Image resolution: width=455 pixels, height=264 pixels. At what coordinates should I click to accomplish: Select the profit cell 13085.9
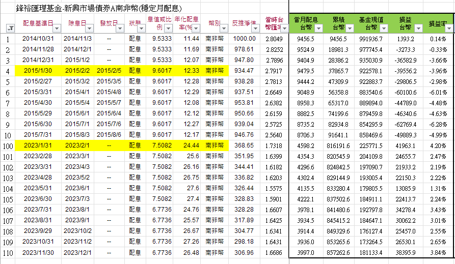coord(406,189)
